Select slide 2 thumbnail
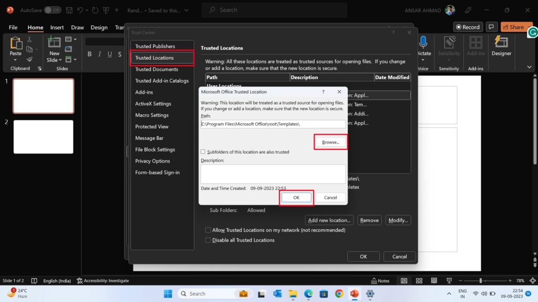 tap(43, 137)
